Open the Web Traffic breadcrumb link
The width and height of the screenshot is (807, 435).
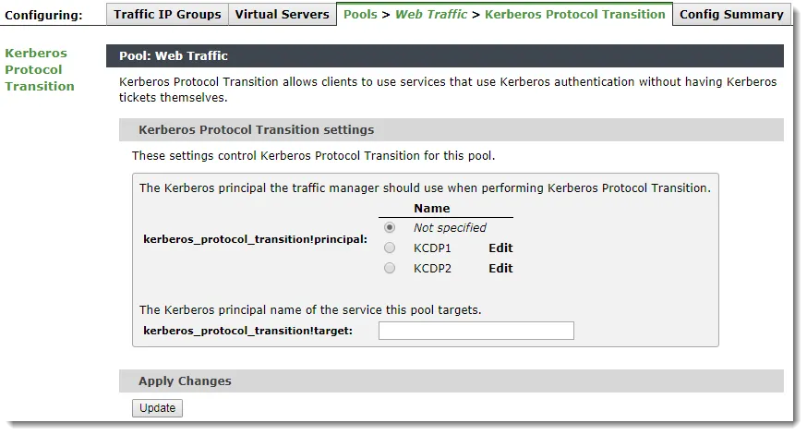click(431, 15)
